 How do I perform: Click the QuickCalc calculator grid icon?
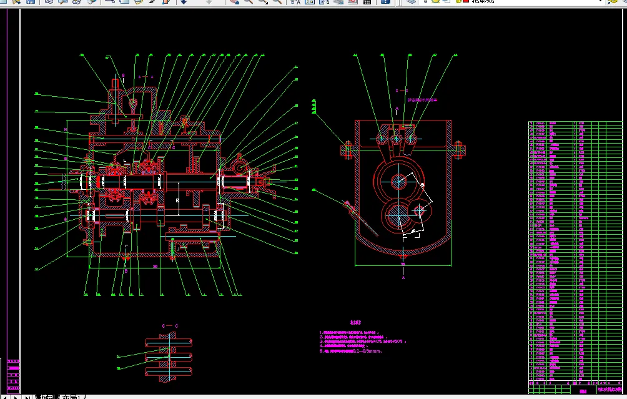(367, 2)
